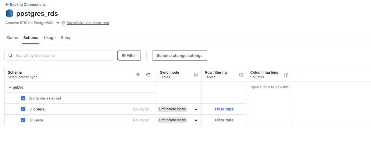This screenshot has height=143, width=371.
Task: Expand the orders table columns
Action: [x=31, y=109]
